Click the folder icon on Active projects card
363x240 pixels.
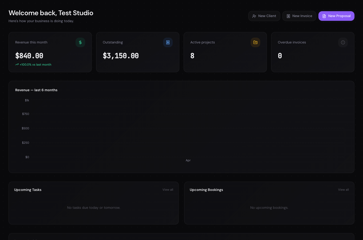[x=255, y=42]
